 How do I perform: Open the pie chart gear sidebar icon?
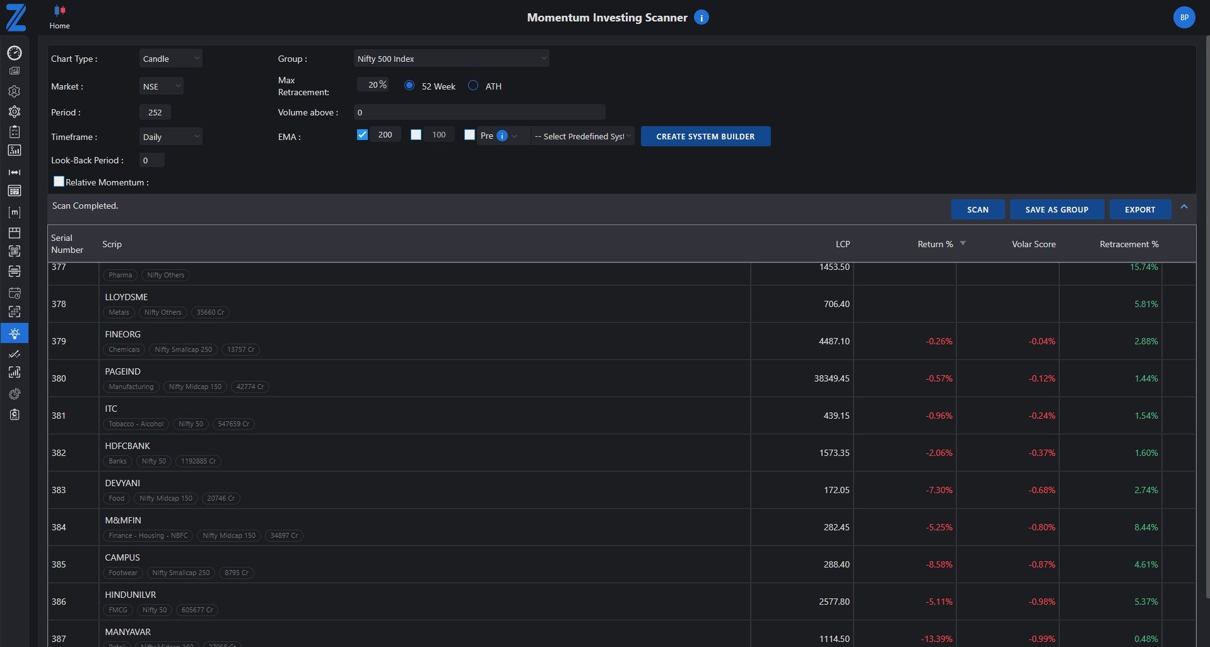pyautogui.click(x=15, y=394)
